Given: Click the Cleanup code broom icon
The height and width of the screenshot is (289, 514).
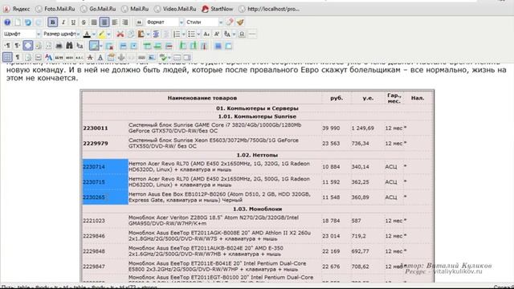Looking at the screenshot, I should tap(240, 22).
